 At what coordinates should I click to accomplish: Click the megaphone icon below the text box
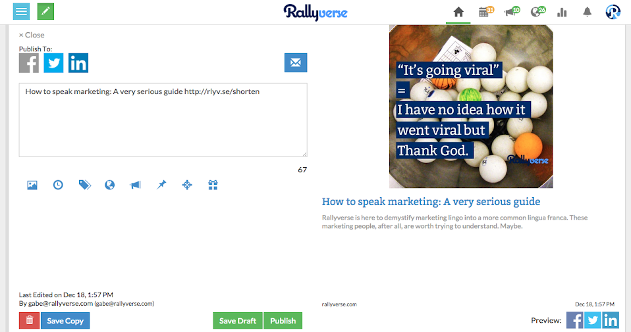[x=135, y=185]
